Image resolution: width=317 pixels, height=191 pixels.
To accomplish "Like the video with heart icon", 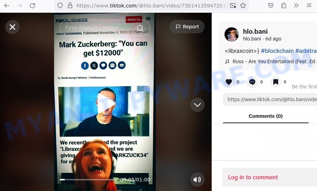I will [x=229, y=82].
